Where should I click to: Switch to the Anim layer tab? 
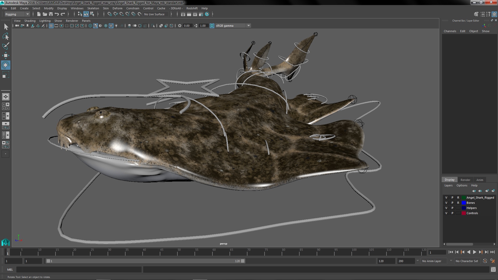480,180
